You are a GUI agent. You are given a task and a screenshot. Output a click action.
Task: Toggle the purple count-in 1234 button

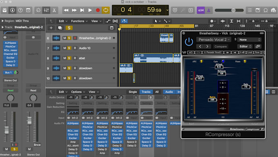coord(201,10)
